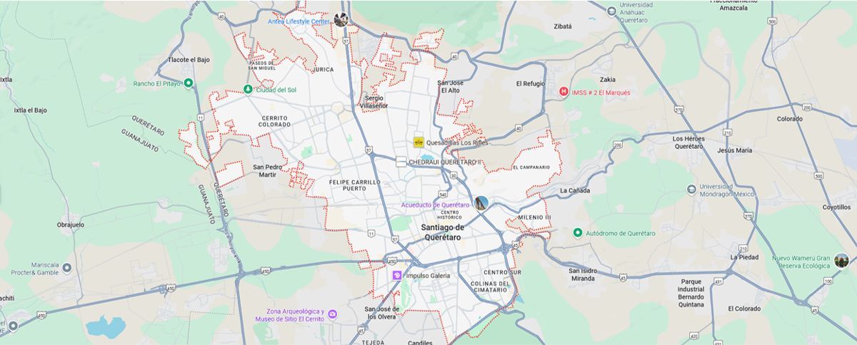Select the JURICA neighborhood label
The image size is (857, 345).
coord(323,70)
